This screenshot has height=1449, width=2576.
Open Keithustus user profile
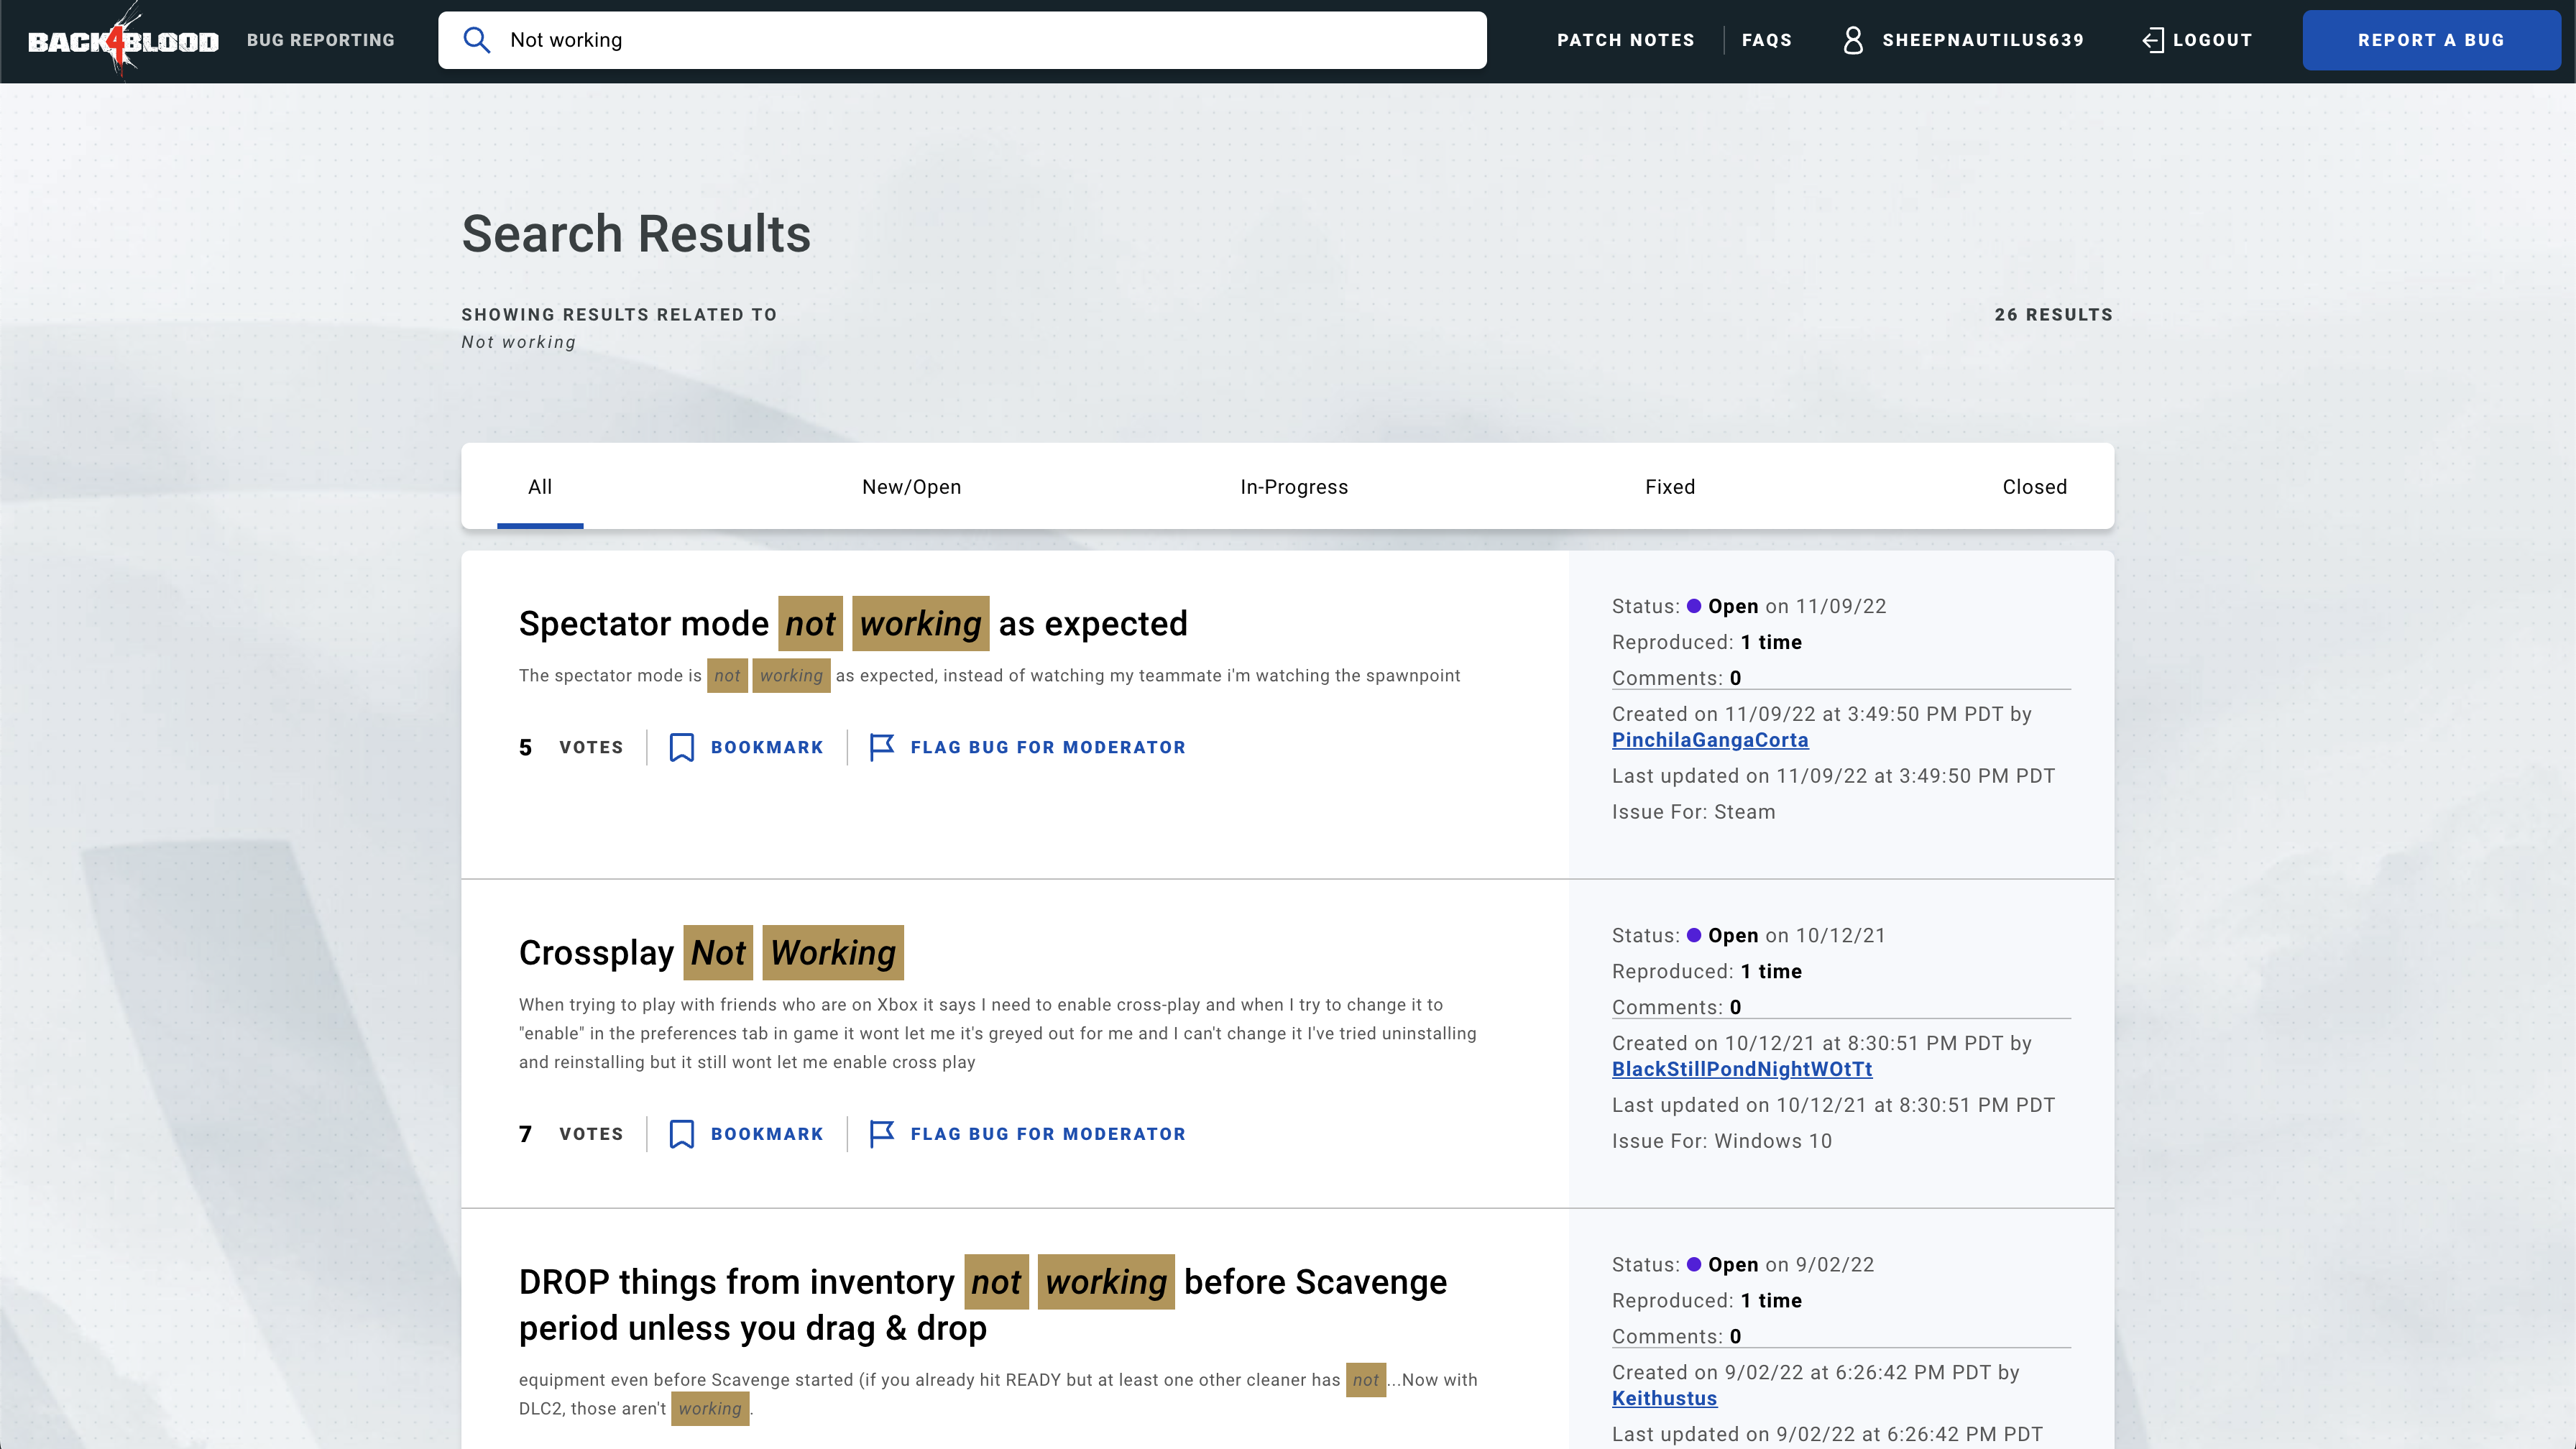coord(1664,1398)
